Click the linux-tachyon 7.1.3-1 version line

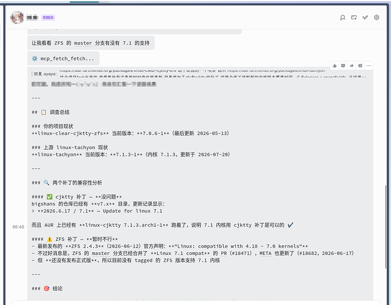click(131, 155)
